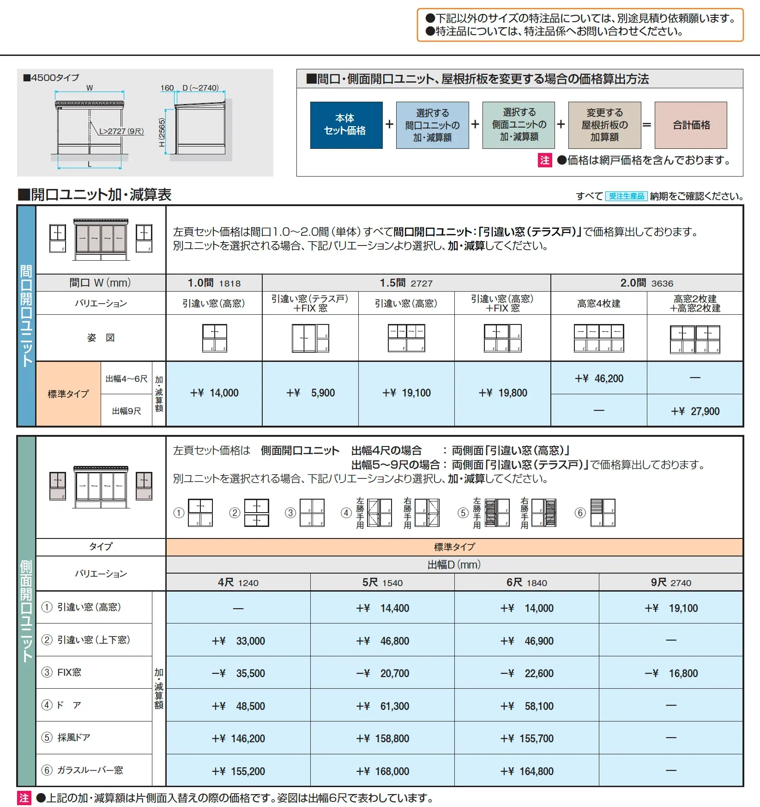Click the orange 標準タイプ header bar
Image resolution: width=760 pixels, height=807 pixels.
pyautogui.click(x=454, y=547)
